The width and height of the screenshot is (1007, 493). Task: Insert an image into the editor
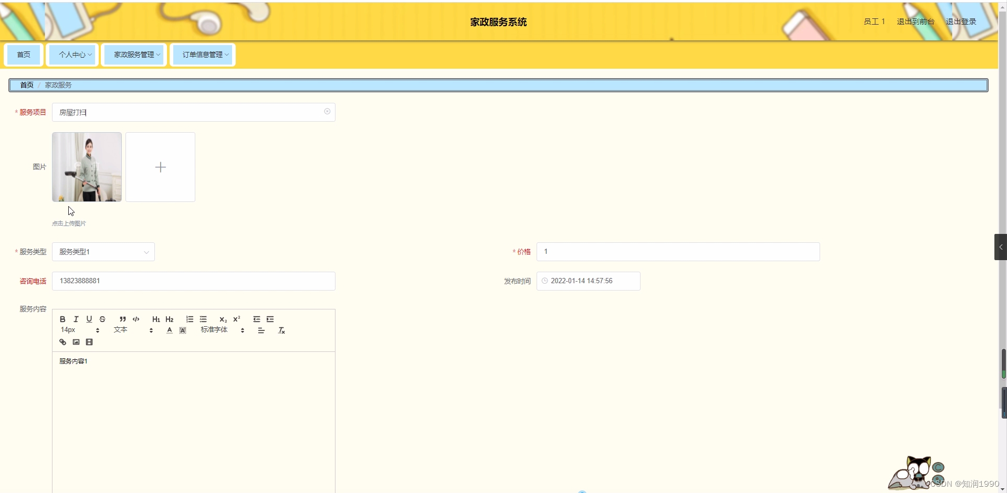click(x=76, y=341)
